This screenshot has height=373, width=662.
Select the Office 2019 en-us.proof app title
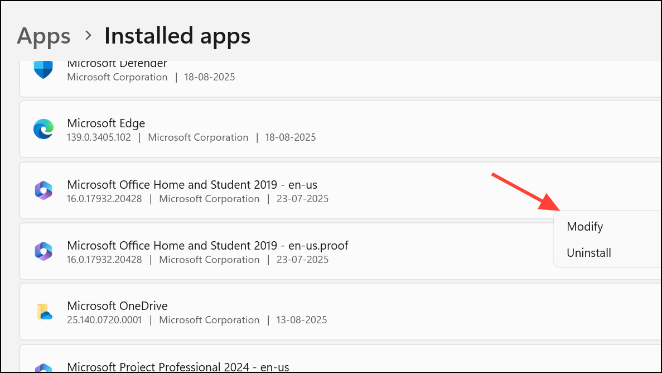pyautogui.click(x=207, y=246)
